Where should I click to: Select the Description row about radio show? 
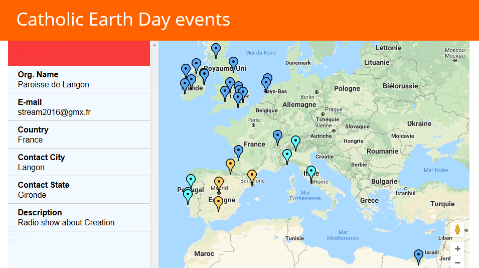79,217
